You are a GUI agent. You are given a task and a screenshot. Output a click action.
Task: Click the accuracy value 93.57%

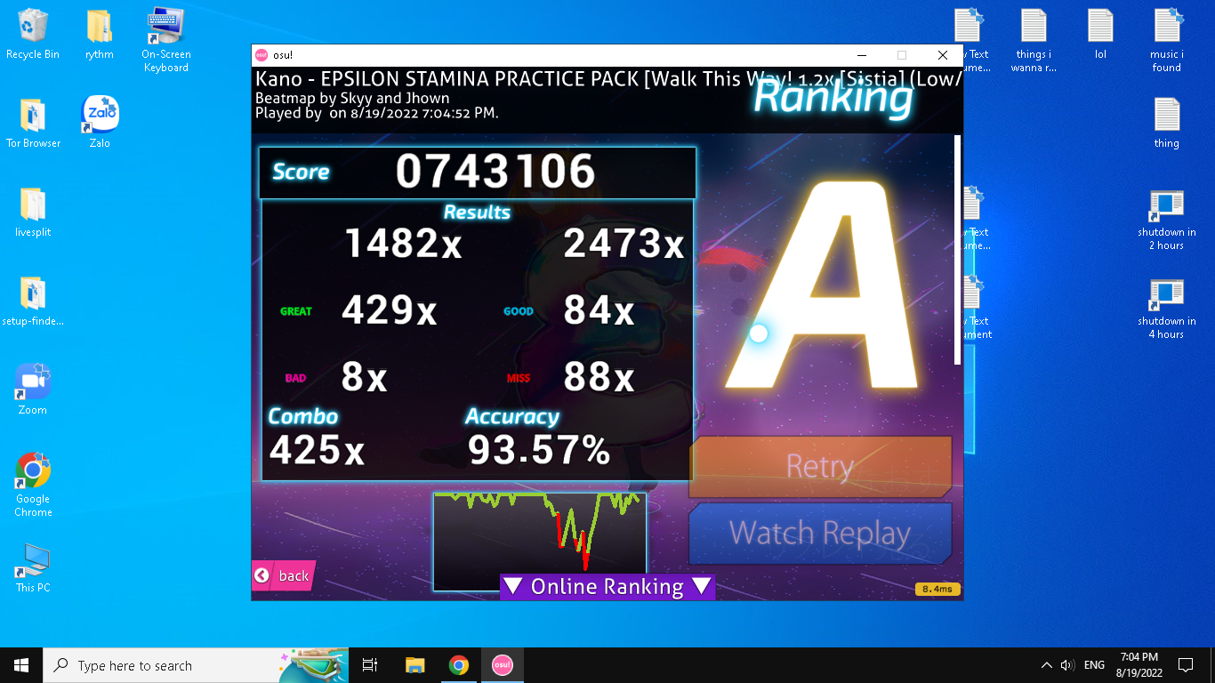pos(539,450)
